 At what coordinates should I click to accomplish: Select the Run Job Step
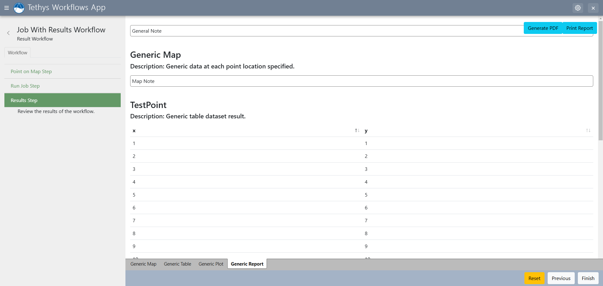tap(25, 86)
